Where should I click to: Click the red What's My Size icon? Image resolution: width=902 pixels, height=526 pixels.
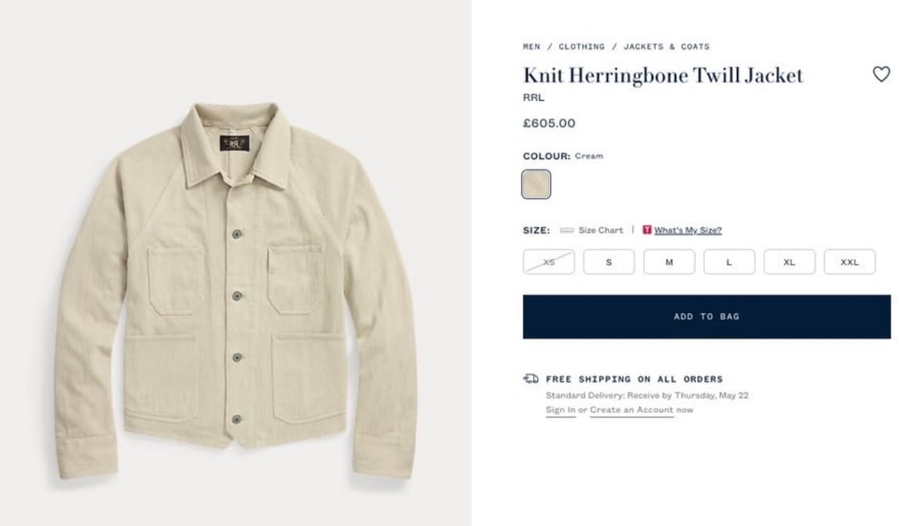[x=647, y=230]
